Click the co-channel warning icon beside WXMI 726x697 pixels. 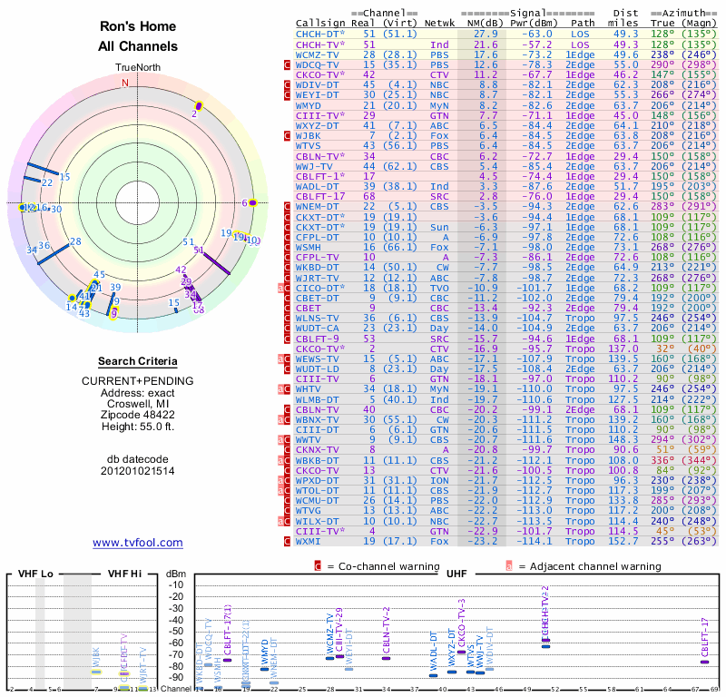click(x=288, y=541)
